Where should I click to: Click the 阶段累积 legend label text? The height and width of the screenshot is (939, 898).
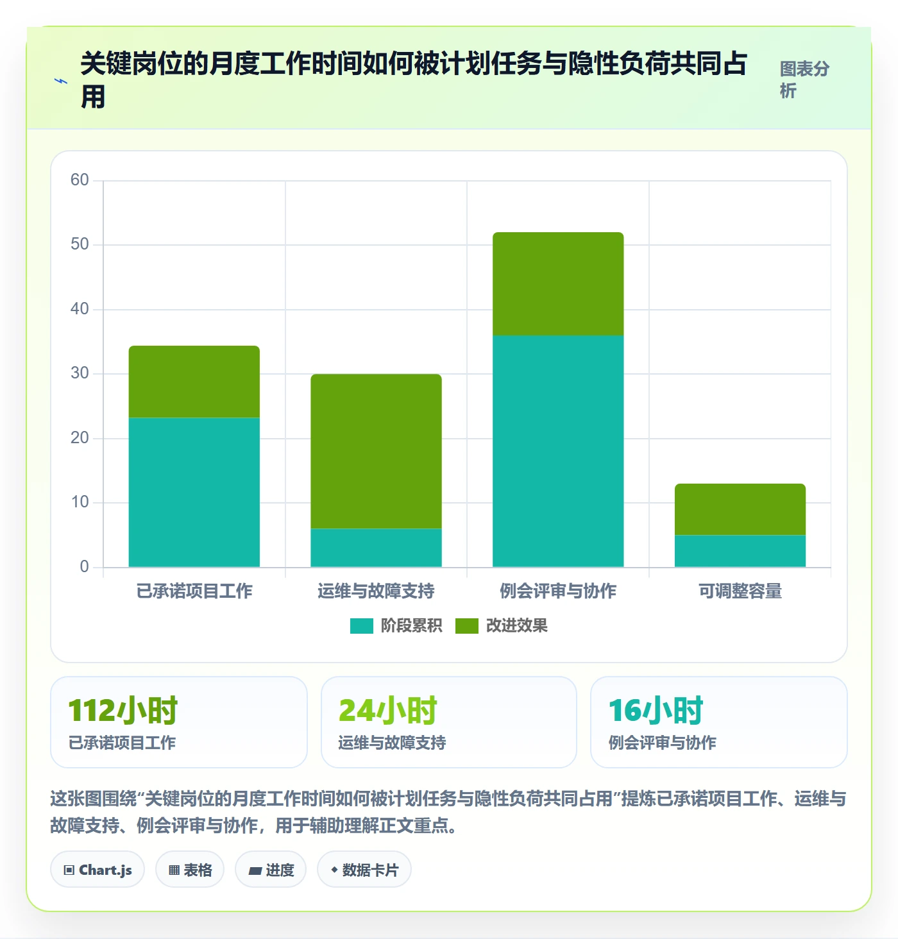[x=411, y=626]
